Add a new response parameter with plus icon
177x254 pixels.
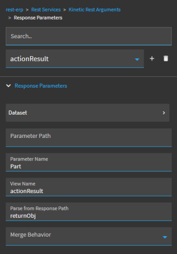152,59
